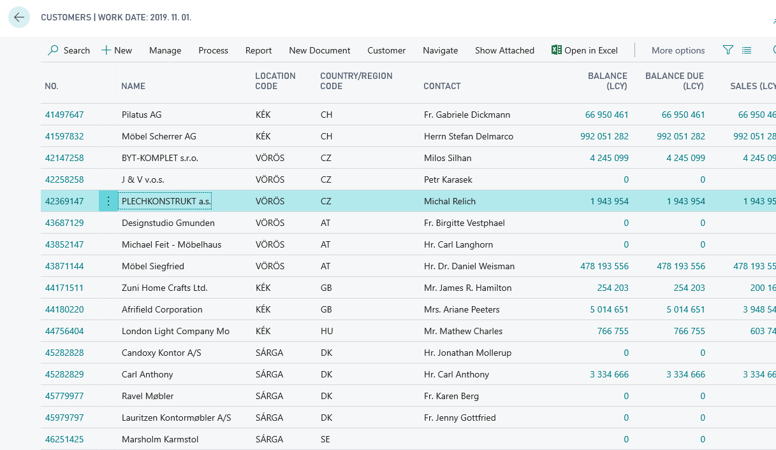776x450 pixels.
Task: Drill into Pilatus AG balance 66 950 461
Action: 606,115
